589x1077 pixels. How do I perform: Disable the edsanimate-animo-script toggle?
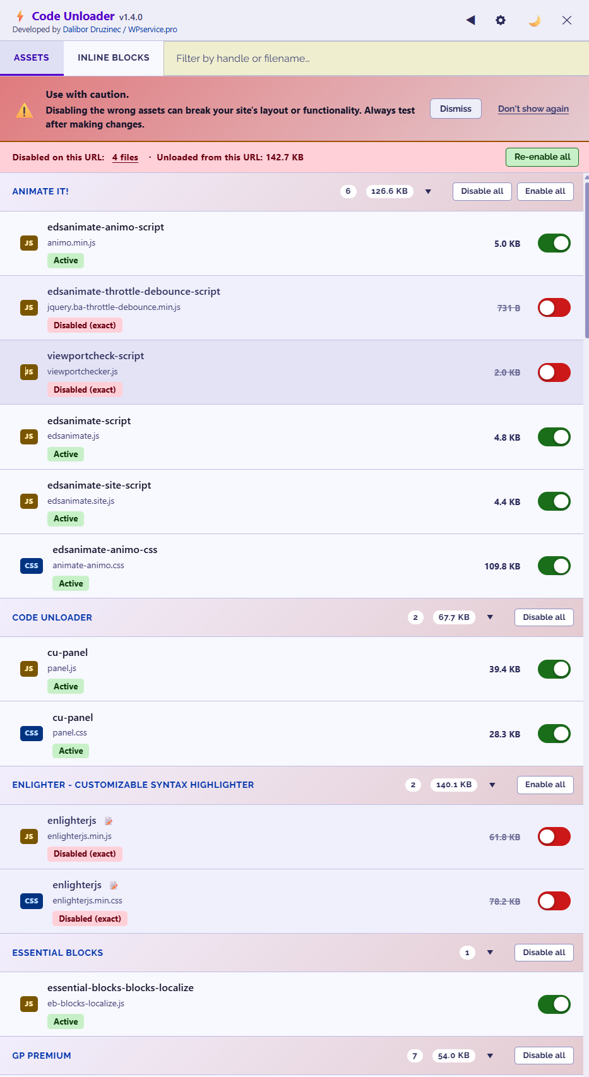coord(554,243)
